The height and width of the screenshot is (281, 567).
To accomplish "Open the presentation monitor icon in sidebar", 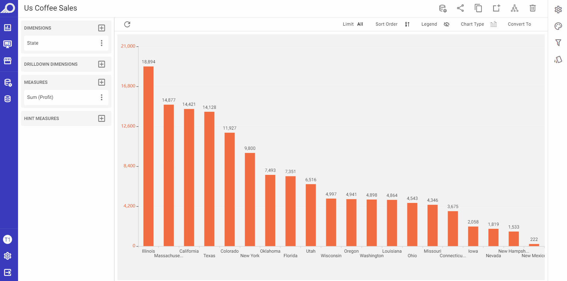I will tap(8, 44).
